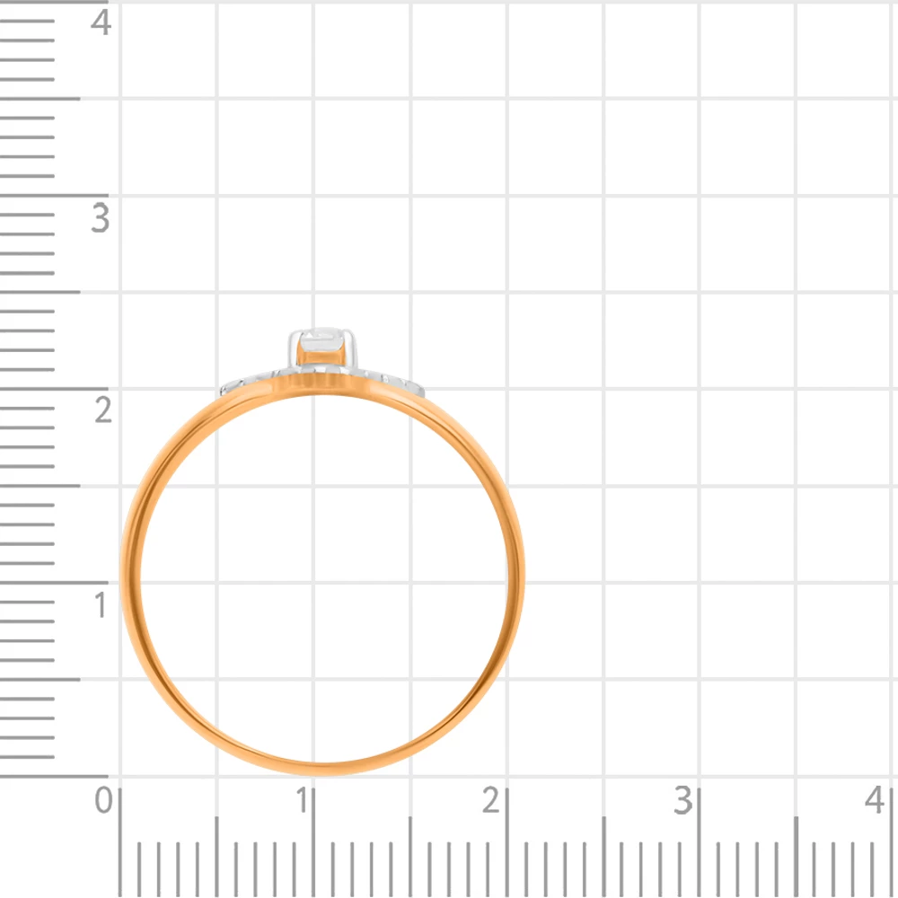Image resolution: width=898 pixels, height=898 pixels.
Task: Click the number 3 on the horizontal ruler
Action: coord(684,799)
